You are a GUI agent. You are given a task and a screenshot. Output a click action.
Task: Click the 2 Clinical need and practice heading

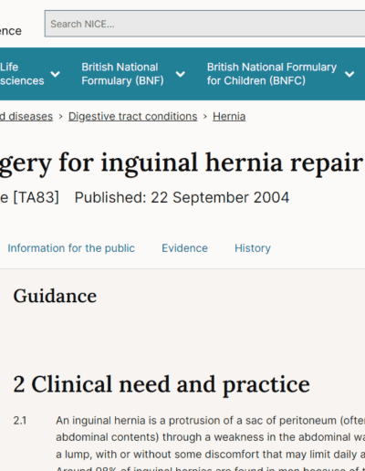(x=162, y=384)
